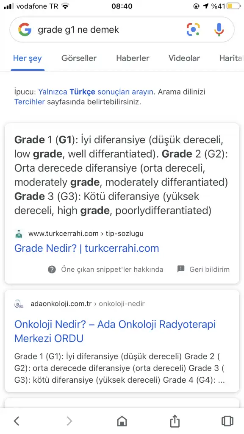The height and width of the screenshot is (434, 244).
Task: Click Yalnızca Türkçe sonuçları arayın link
Action: [x=96, y=92]
